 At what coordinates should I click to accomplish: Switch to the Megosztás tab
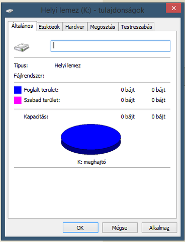[x=103, y=27]
